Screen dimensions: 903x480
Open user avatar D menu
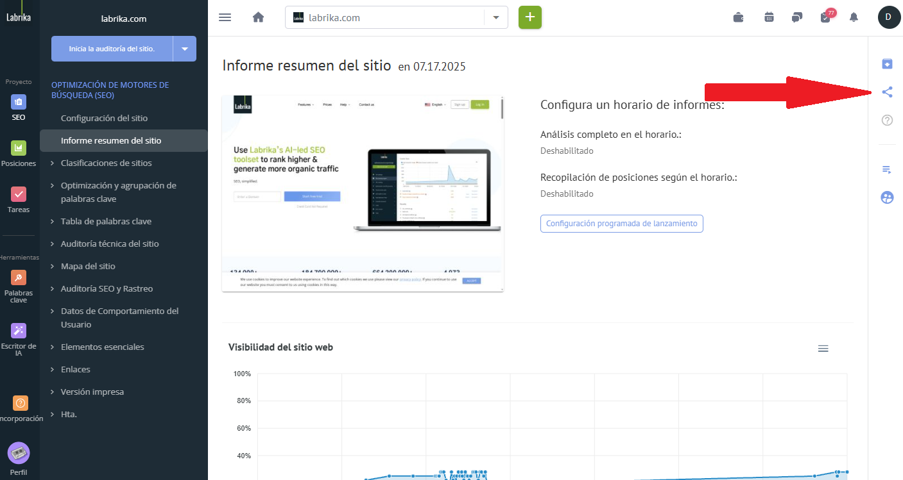tap(889, 17)
